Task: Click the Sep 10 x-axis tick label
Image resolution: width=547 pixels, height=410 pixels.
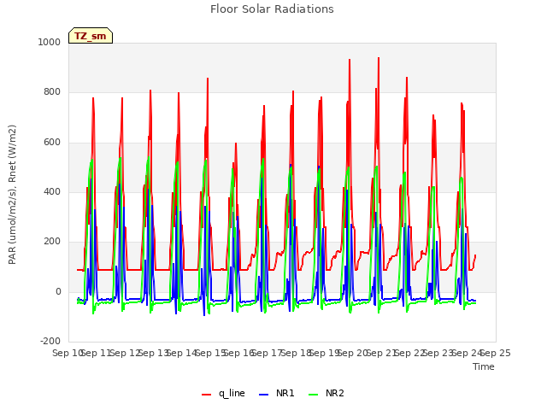Action: pos(68,353)
